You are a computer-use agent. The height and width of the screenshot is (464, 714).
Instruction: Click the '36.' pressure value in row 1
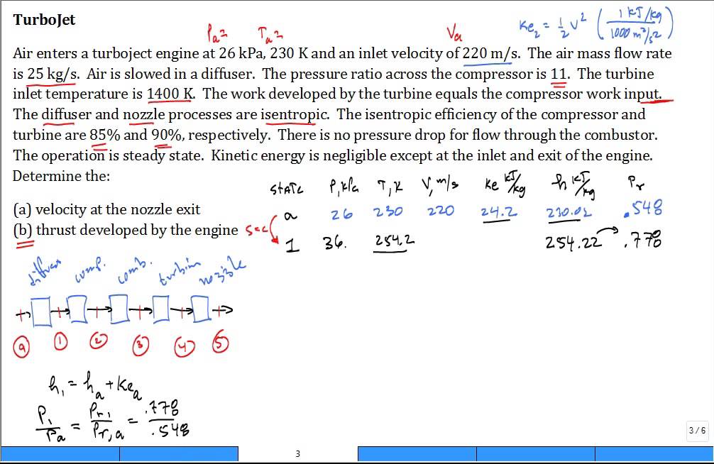point(335,243)
